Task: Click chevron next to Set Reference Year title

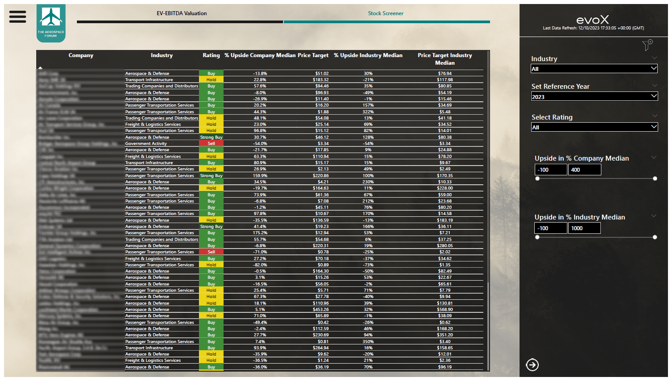Action: 654,86
